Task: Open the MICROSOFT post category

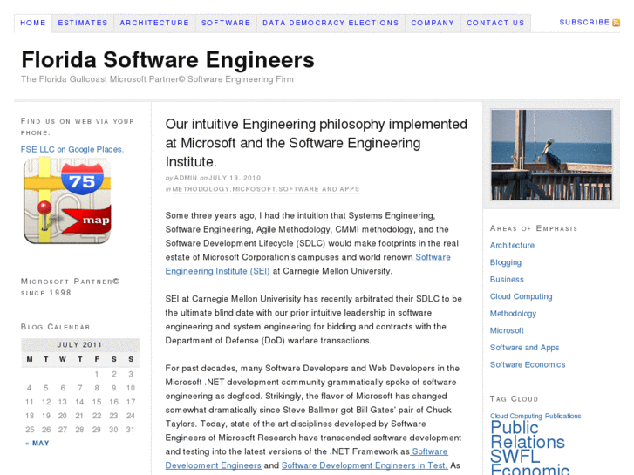Action: point(255,189)
